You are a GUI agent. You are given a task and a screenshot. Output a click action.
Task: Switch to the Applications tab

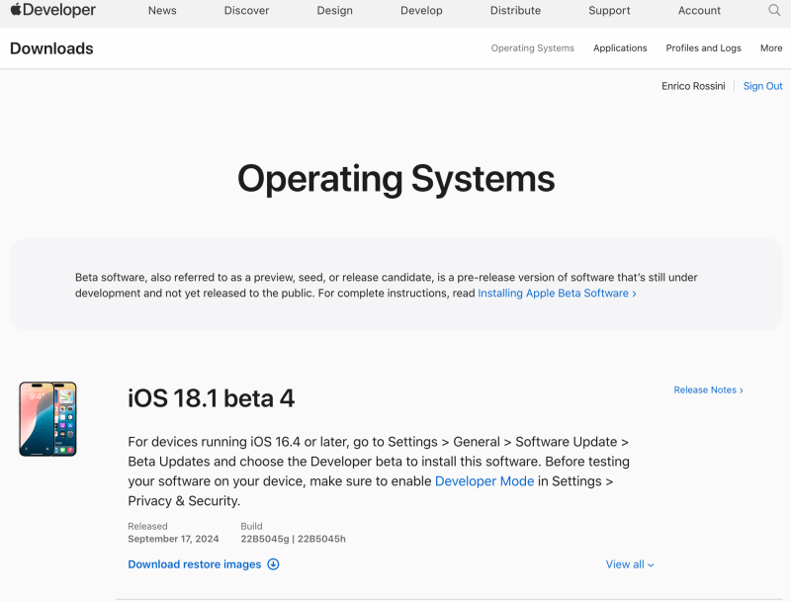(x=620, y=47)
